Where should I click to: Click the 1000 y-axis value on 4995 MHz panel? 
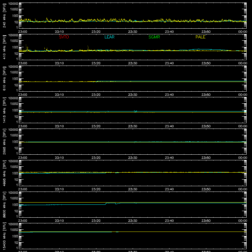(x=14, y=167)
